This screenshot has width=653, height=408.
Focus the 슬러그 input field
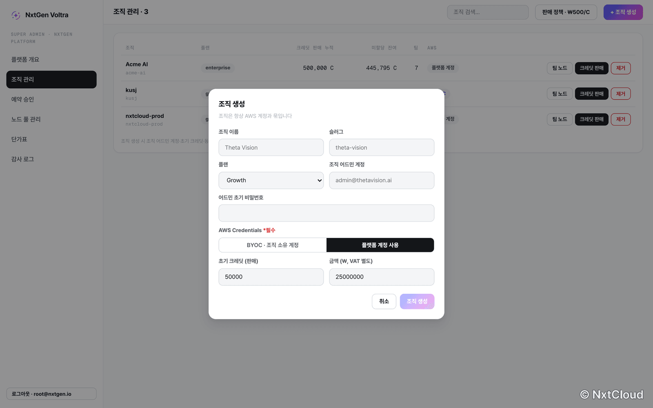coord(382,147)
